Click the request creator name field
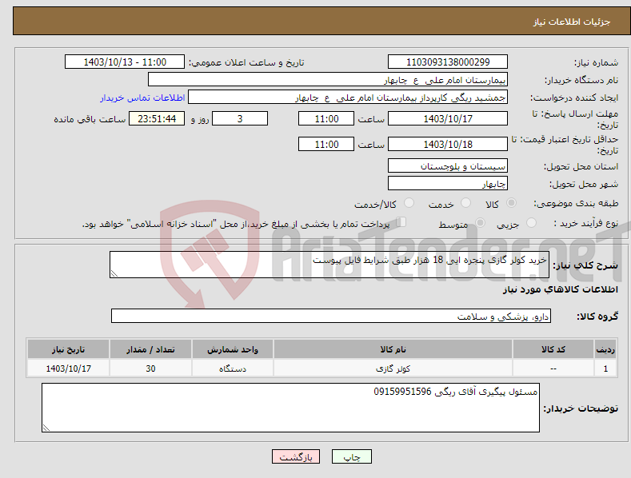The width and height of the screenshot is (631, 478). pos(348,97)
